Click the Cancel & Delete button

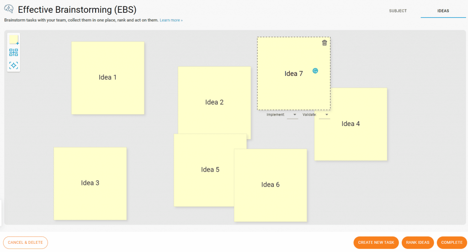pyautogui.click(x=25, y=242)
